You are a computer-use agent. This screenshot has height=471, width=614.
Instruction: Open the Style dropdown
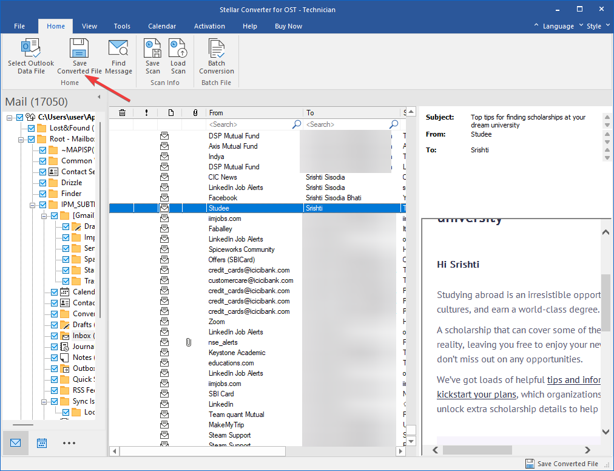[x=594, y=26]
